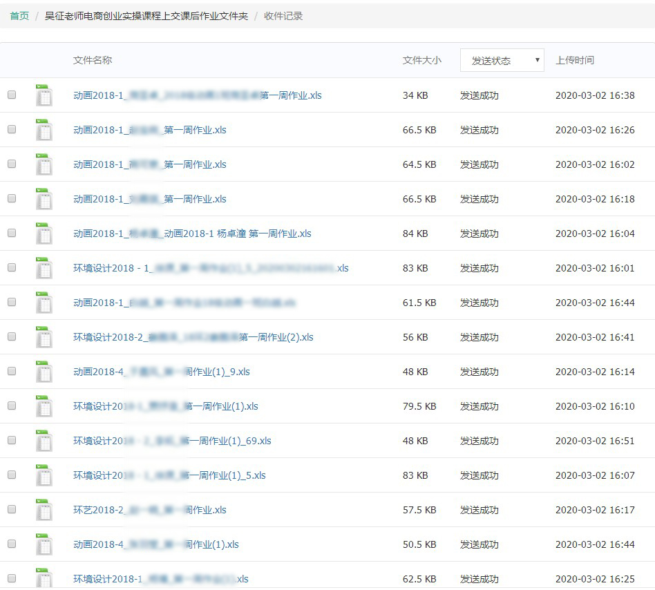
Task: Click the XLS icon of the 34 KB file
Action: pyautogui.click(x=44, y=95)
